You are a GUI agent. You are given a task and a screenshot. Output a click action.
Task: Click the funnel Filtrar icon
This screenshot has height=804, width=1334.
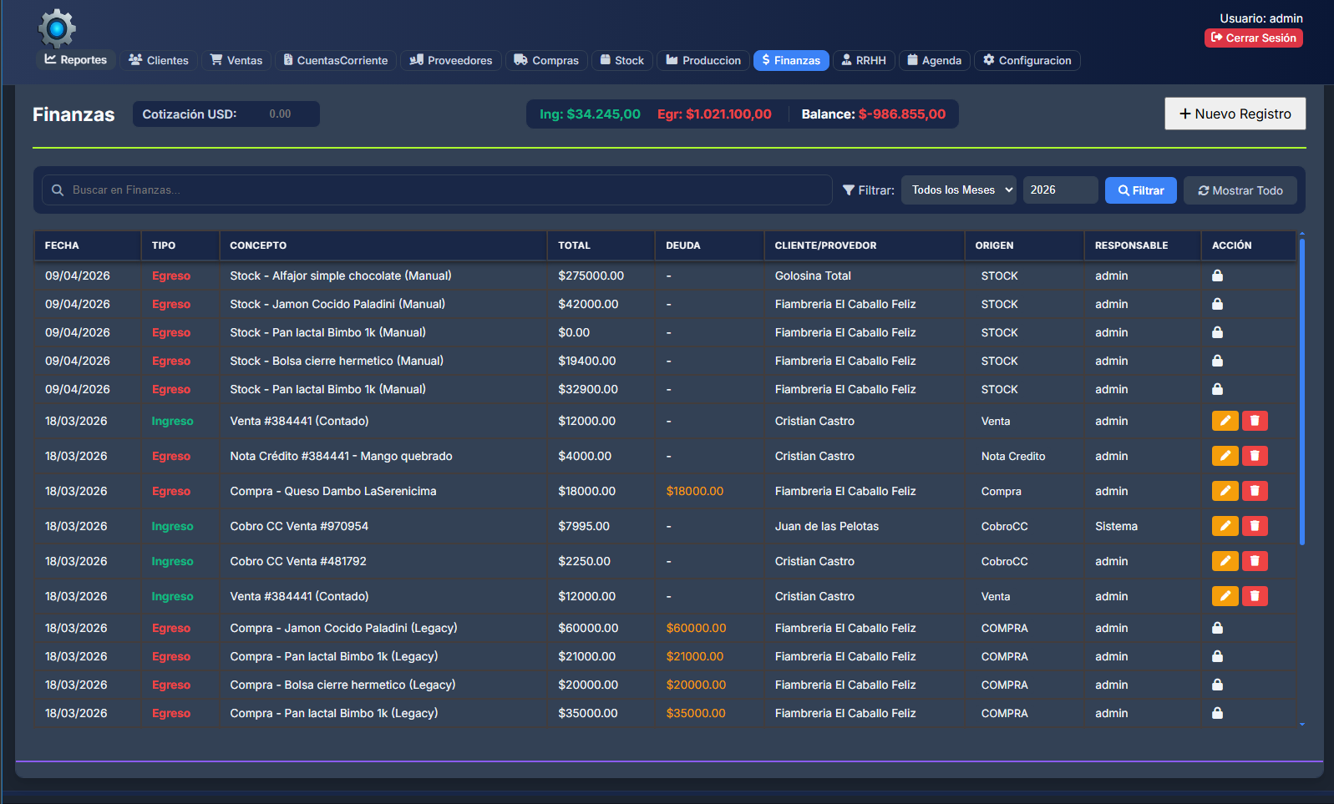[x=849, y=190]
